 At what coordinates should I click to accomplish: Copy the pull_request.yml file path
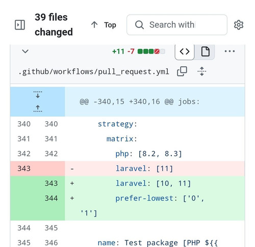point(182,71)
